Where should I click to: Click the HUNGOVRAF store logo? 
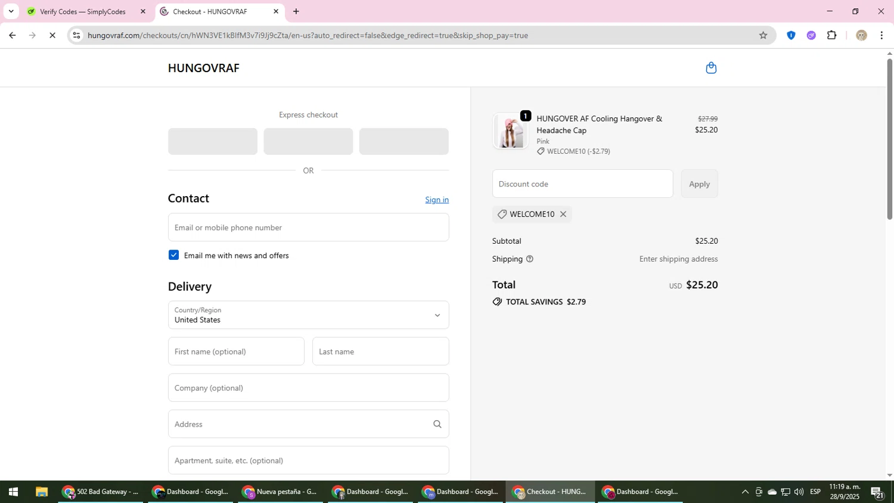tap(204, 68)
